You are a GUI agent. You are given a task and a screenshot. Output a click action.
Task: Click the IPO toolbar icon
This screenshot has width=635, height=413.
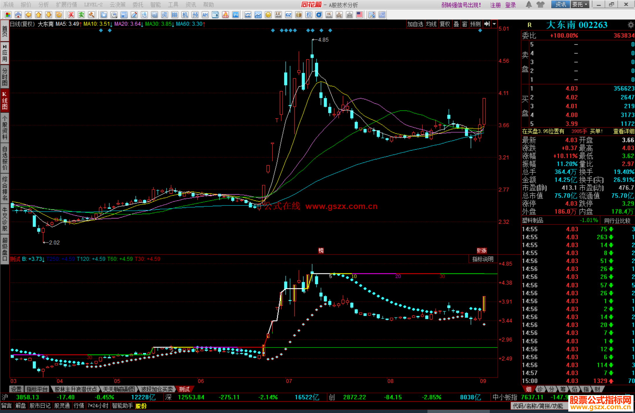235,15
